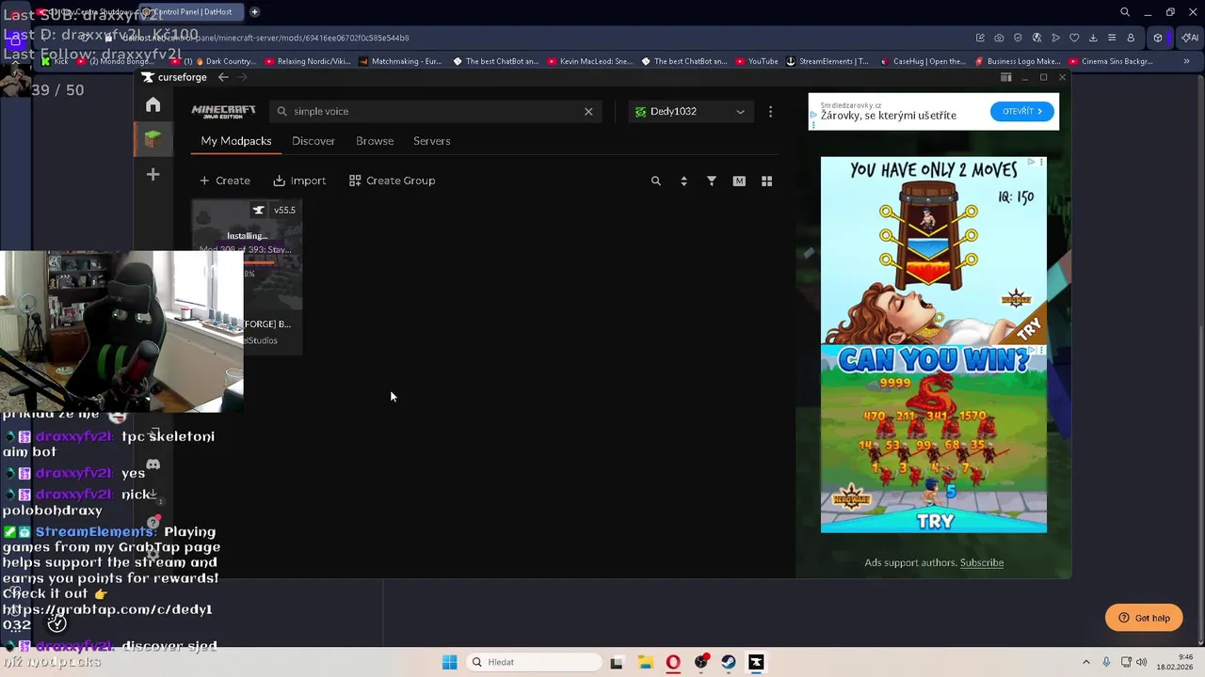1205x677 pixels.
Task: Open the Kevin MacLeod bookmark
Action: [x=589, y=61]
